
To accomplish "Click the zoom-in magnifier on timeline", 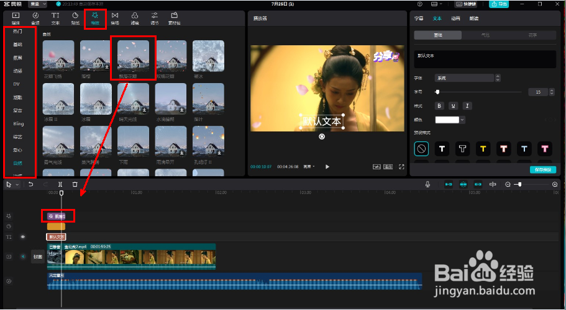I will point(555,184).
